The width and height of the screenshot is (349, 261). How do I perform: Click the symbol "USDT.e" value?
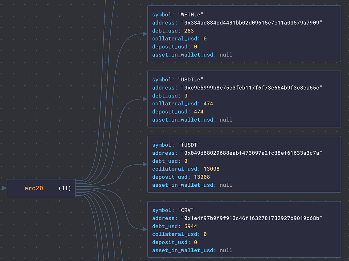pos(191,80)
